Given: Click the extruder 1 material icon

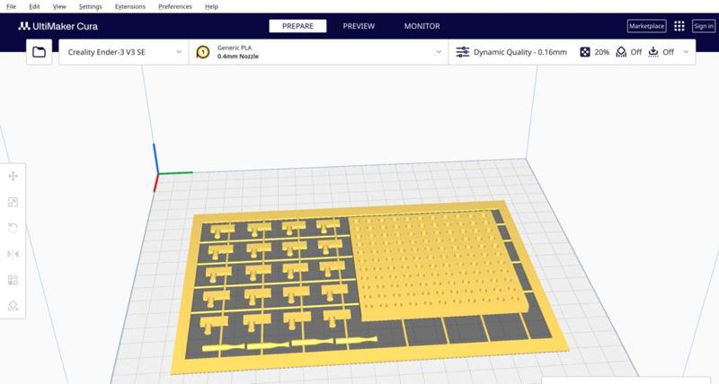Looking at the screenshot, I should coord(203,52).
